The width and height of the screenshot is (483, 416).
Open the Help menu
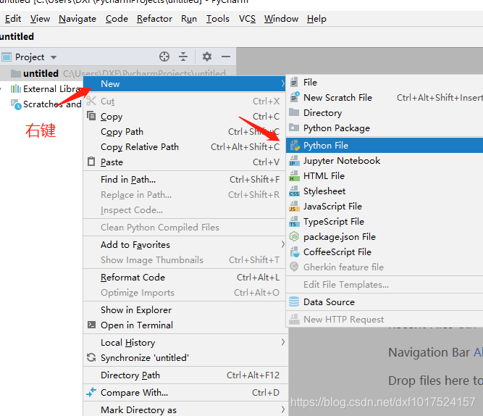click(x=316, y=19)
